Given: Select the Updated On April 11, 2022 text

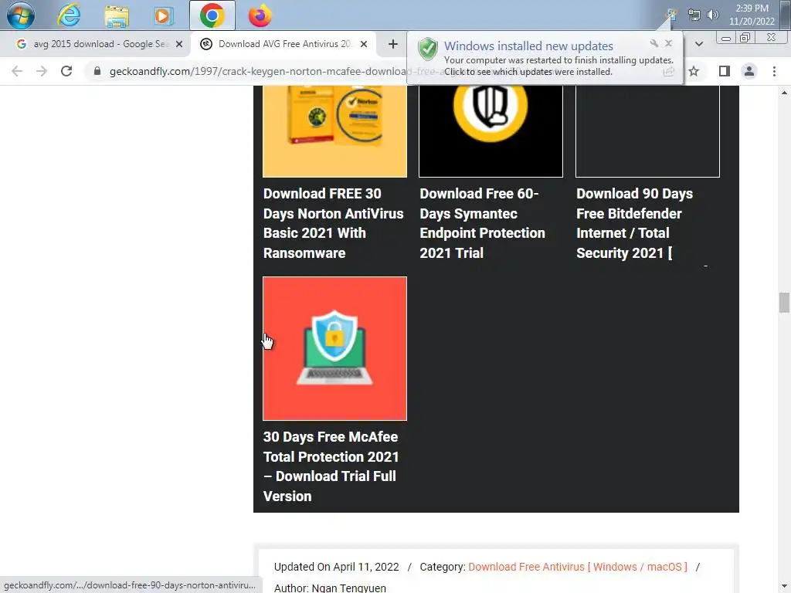Looking at the screenshot, I should 337,567.
